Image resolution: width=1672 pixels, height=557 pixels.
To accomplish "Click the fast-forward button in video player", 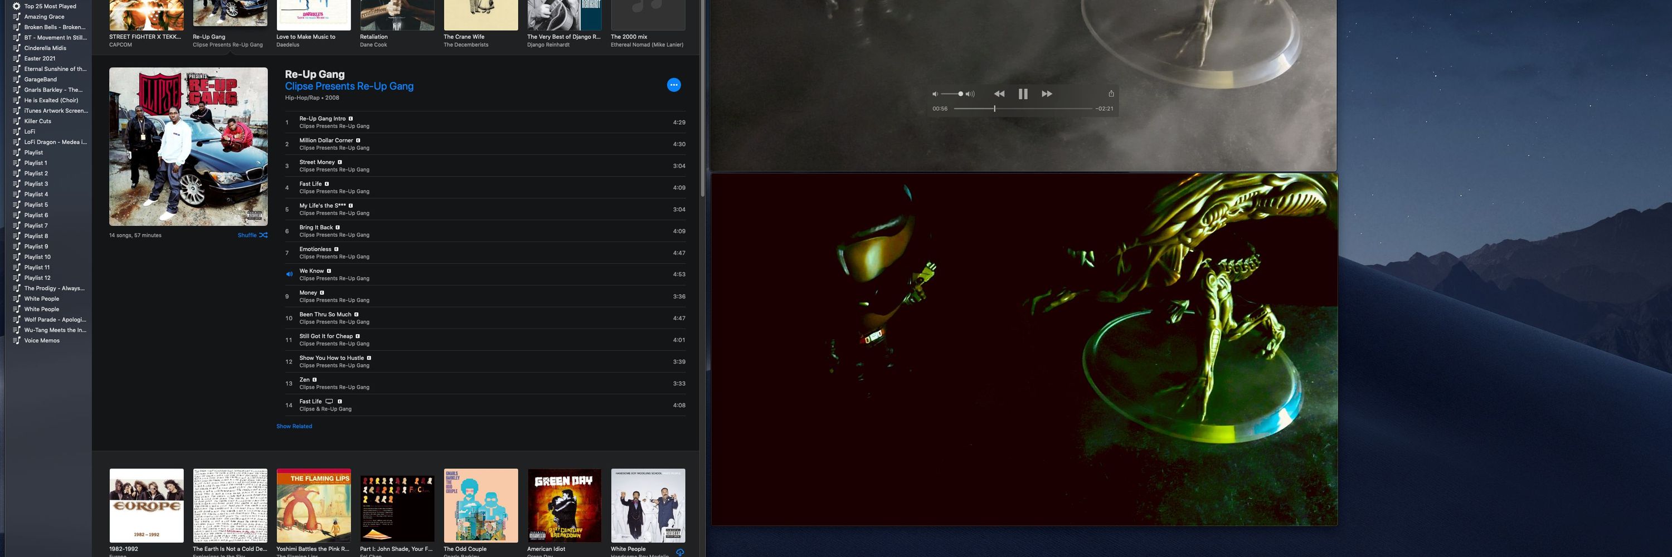I will coord(1047,94).
